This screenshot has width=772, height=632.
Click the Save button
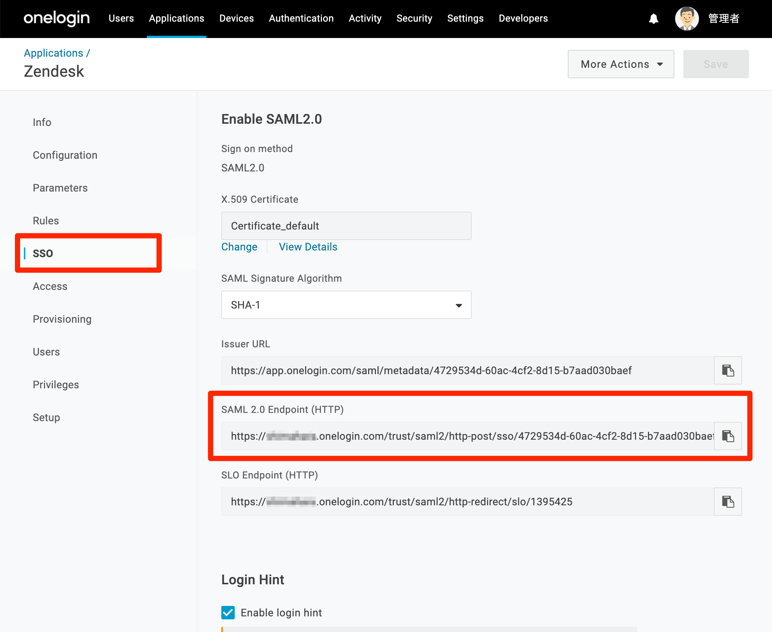[716, 64]
